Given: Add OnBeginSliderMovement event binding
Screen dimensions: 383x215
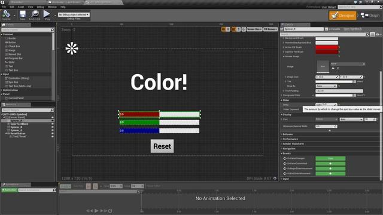Looking at the screenshot, I should pos(330,168).
